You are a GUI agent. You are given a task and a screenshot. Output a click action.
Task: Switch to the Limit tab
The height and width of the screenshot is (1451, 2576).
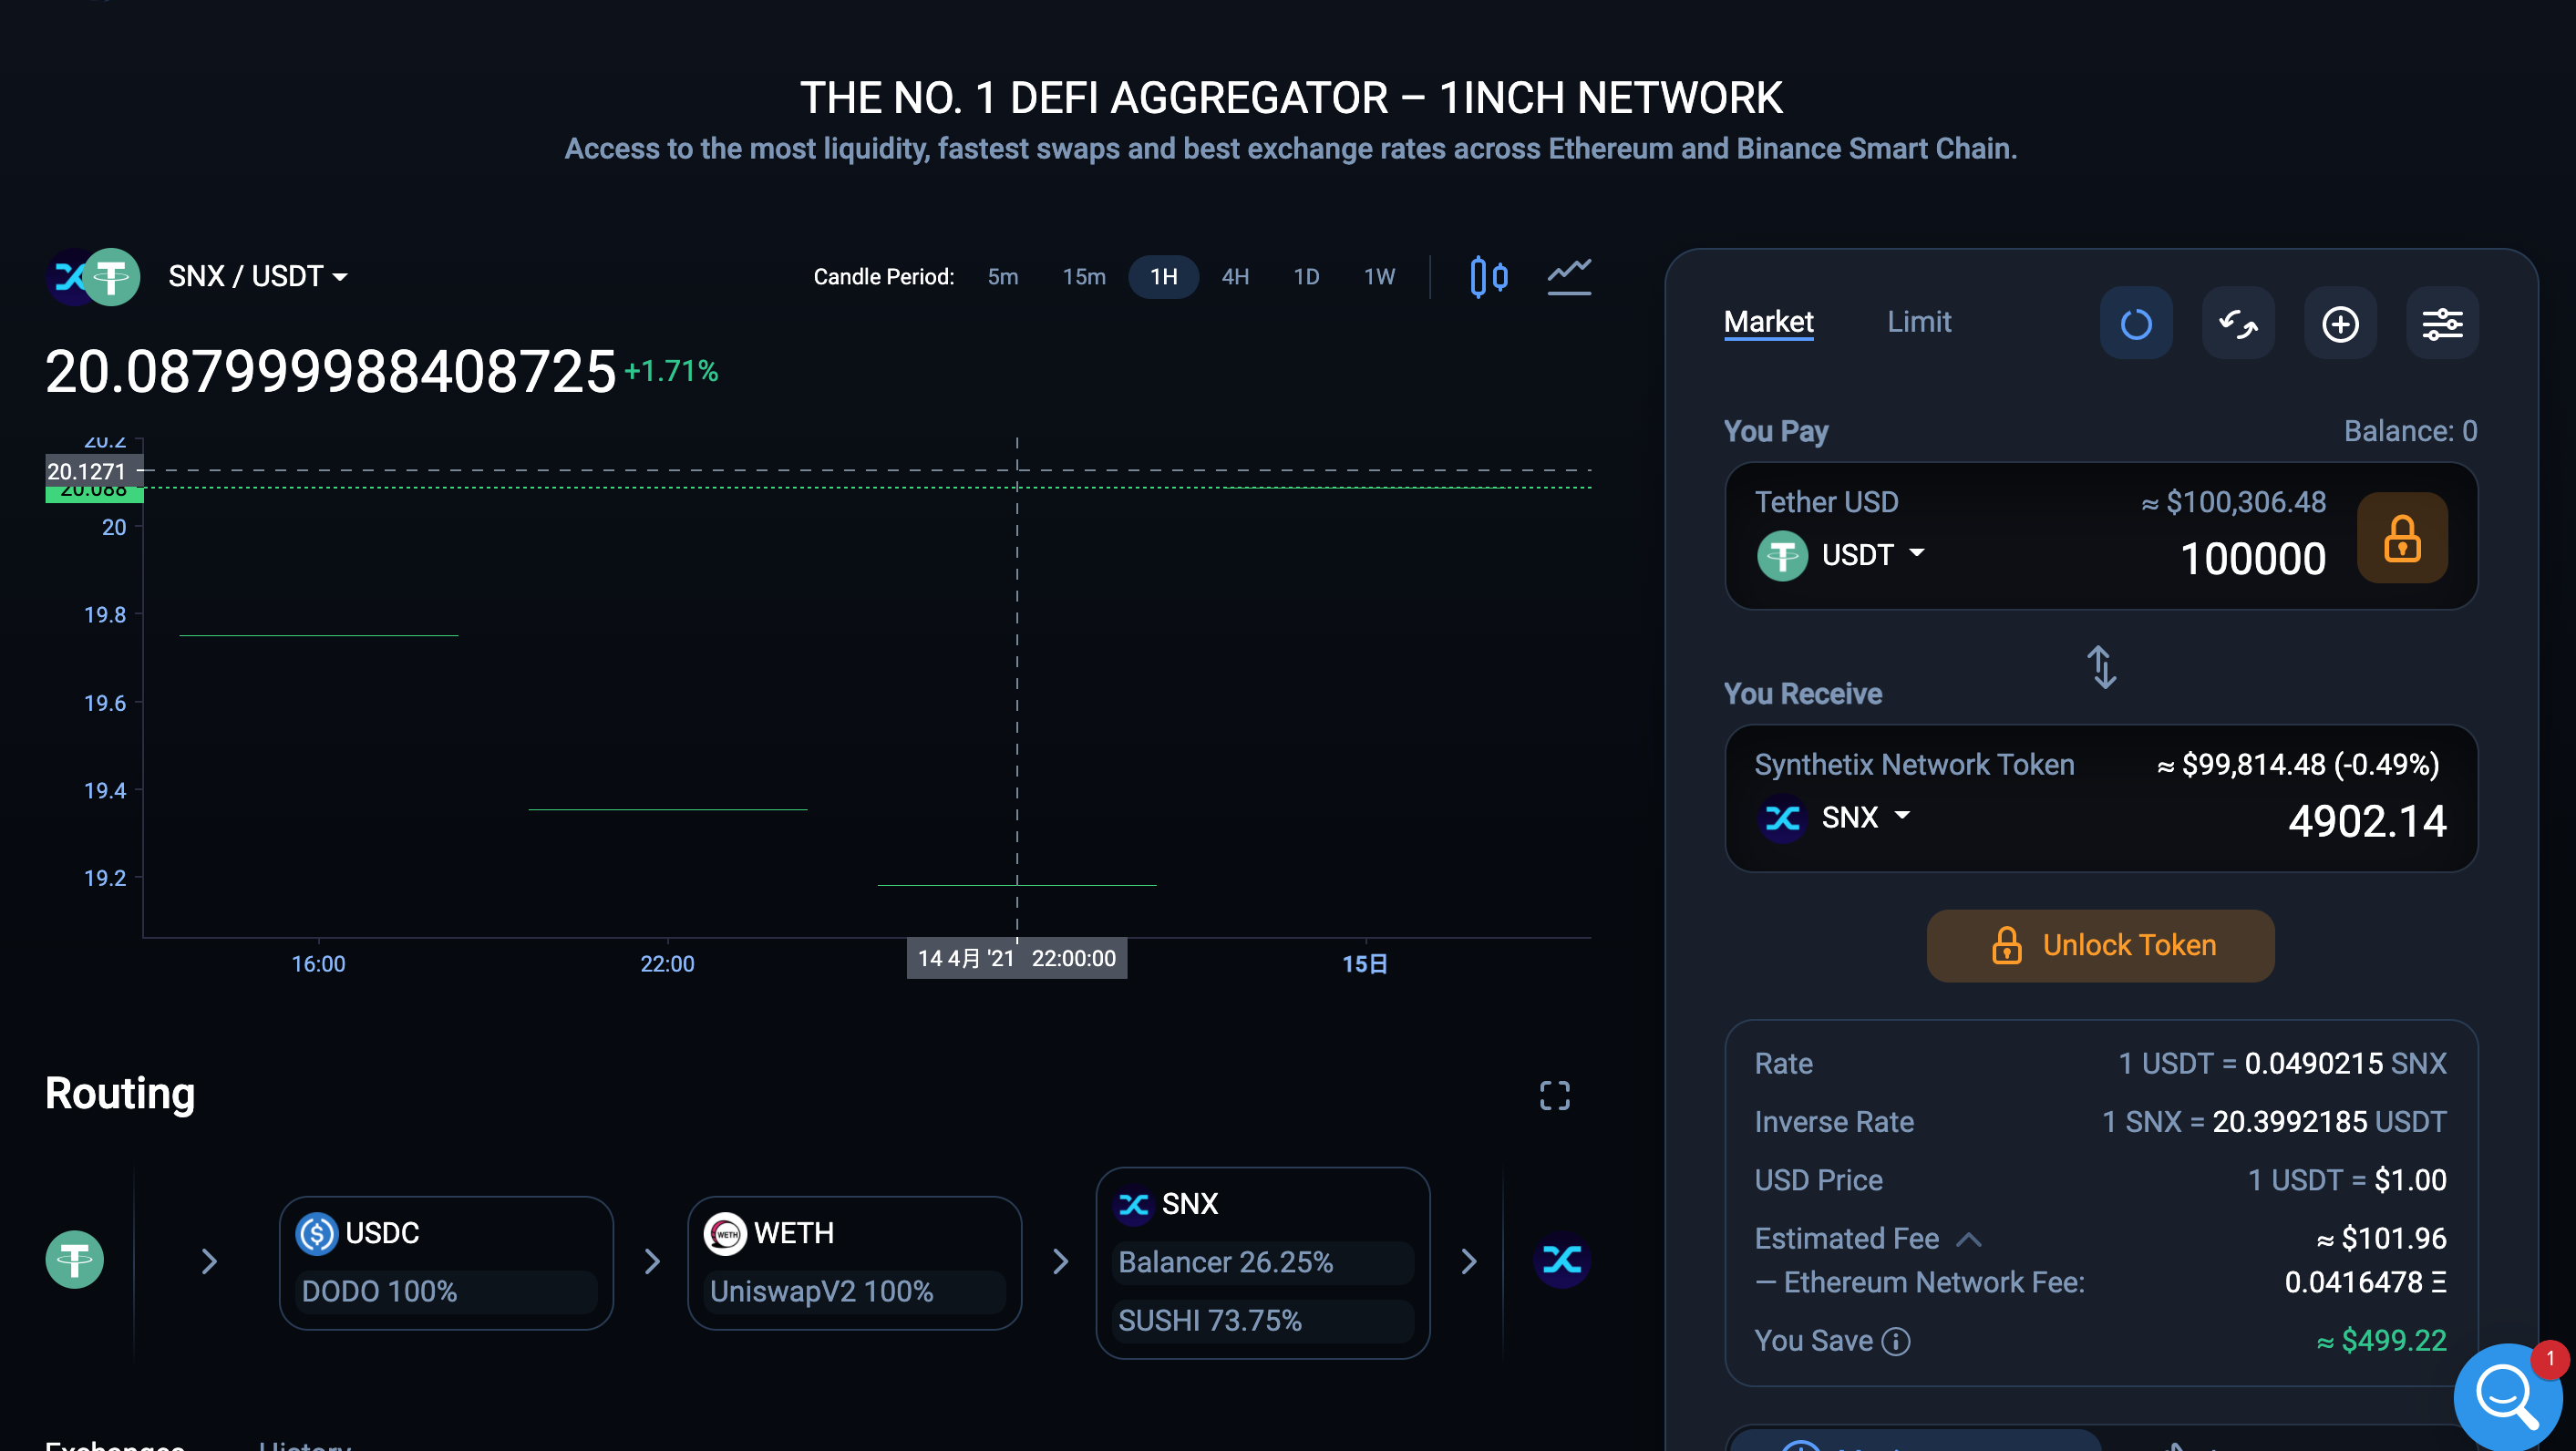click(x=1918, y=322)
